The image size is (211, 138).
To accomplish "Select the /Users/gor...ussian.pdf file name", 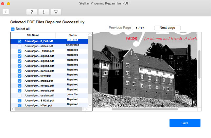I will coord(39,96).
